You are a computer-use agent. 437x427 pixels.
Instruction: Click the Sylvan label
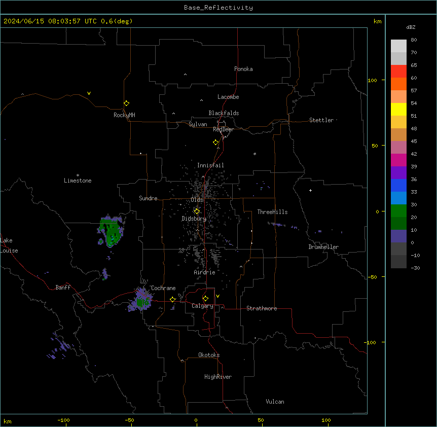click(x=198, y=124)
